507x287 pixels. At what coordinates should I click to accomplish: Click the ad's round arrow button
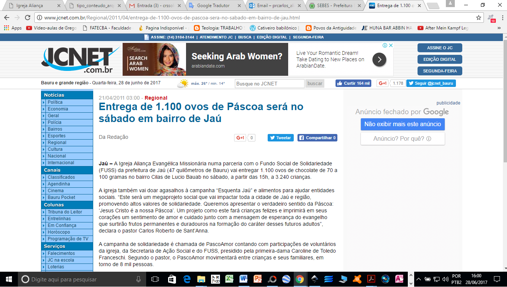(x=379, y=59)
